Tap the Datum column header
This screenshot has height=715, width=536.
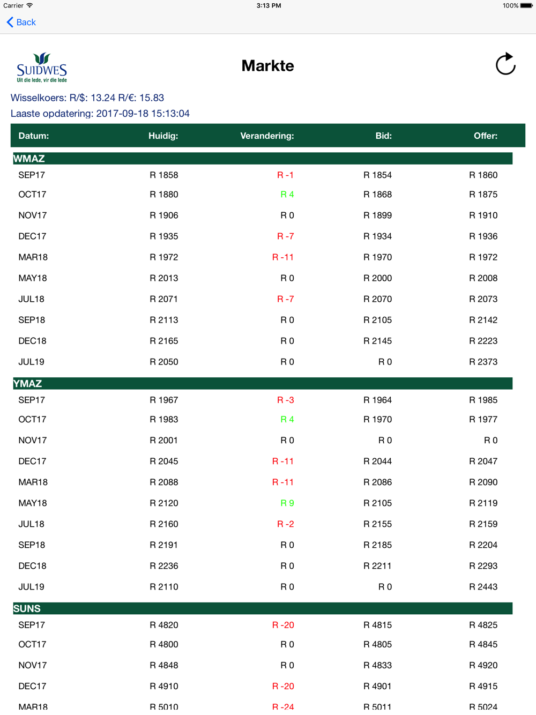[x=34, y=136]
